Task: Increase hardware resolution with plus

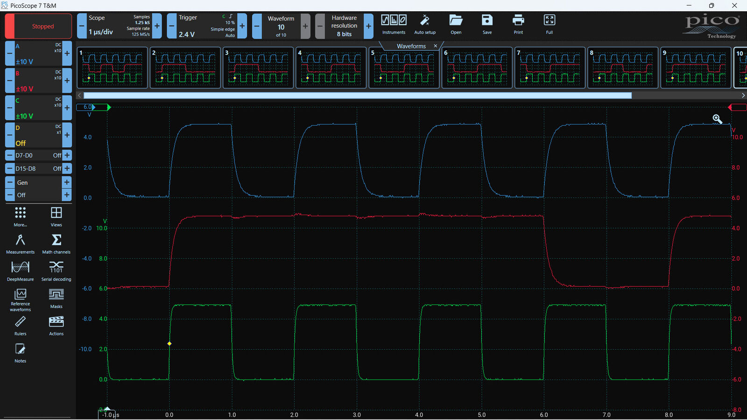Action: pos(368,26)
